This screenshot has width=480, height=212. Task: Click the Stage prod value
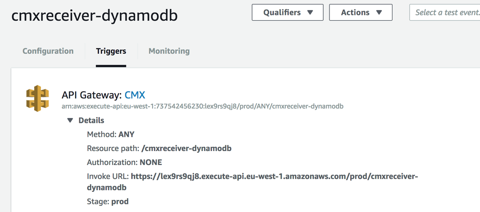click(x=120, y=201)
